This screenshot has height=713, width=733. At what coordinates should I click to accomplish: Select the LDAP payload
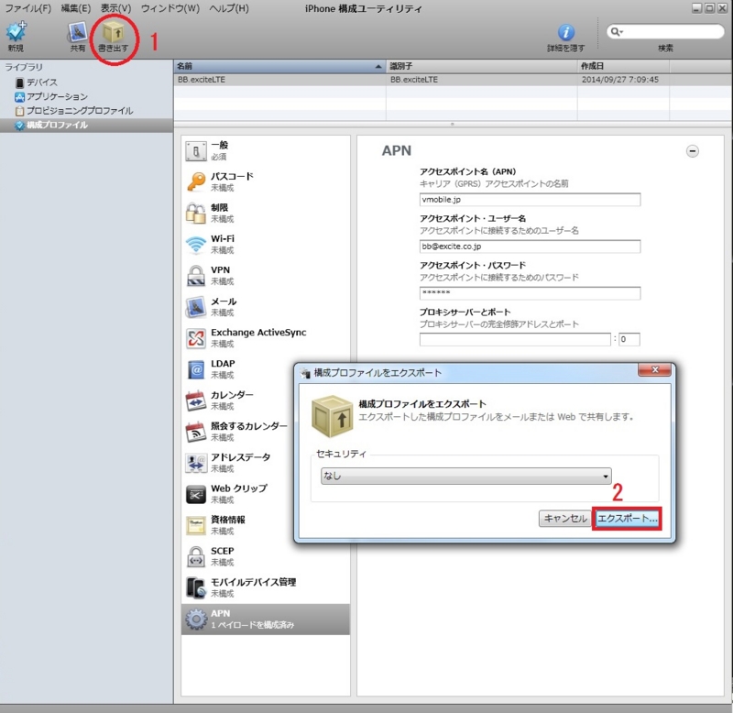(x=238, y=369)
